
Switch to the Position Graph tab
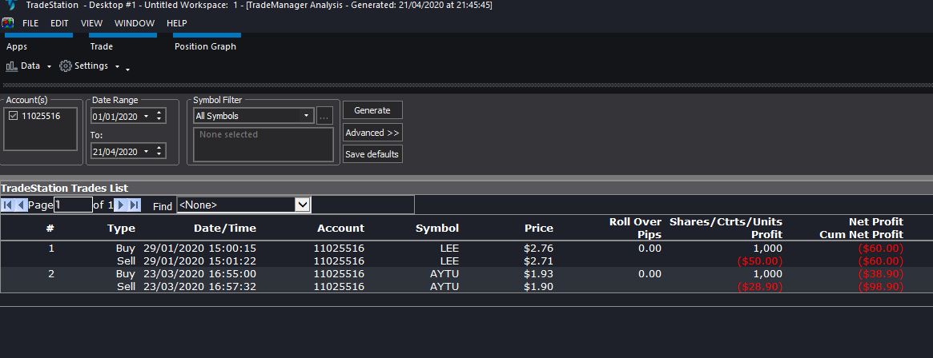(205, 46)
